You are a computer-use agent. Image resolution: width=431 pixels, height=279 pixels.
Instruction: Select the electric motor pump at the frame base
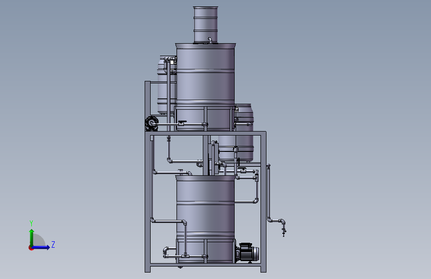point(248,252)
